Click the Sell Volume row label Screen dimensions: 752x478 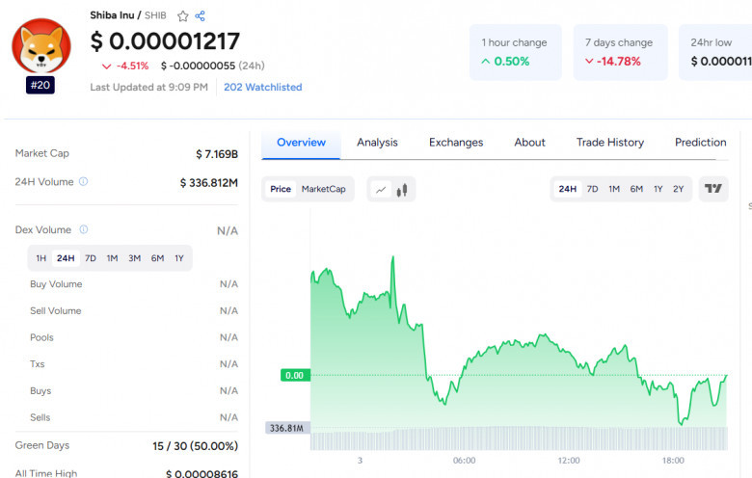pos(56,310)
